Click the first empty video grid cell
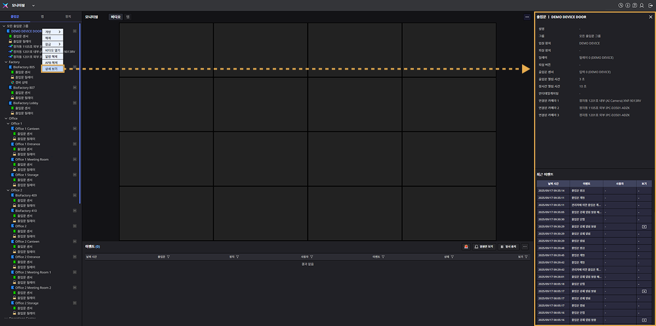 (166, 50)
